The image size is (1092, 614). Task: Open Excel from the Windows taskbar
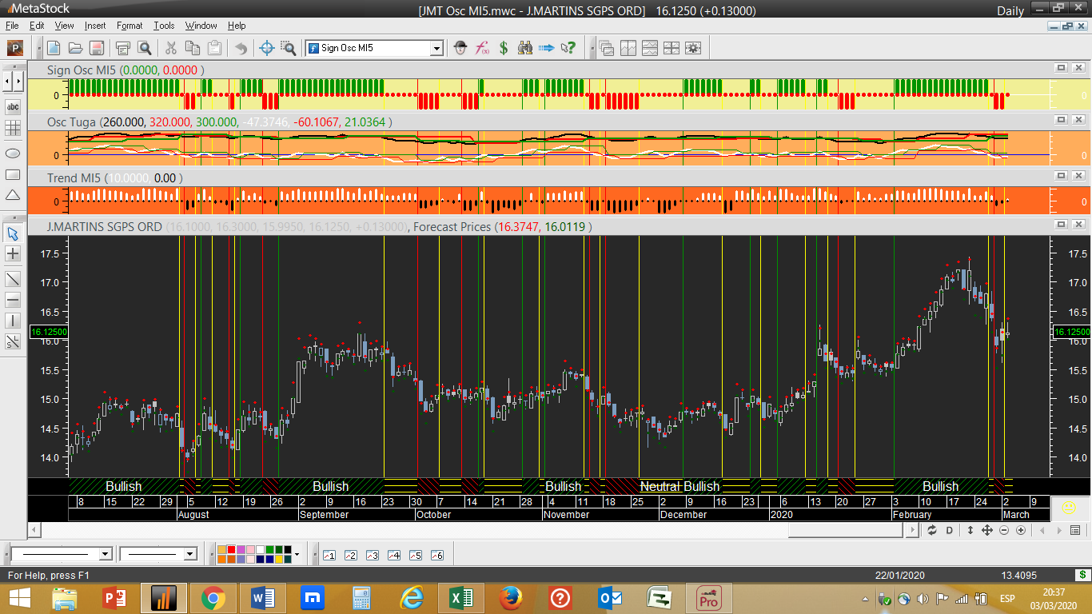[460, 597]
